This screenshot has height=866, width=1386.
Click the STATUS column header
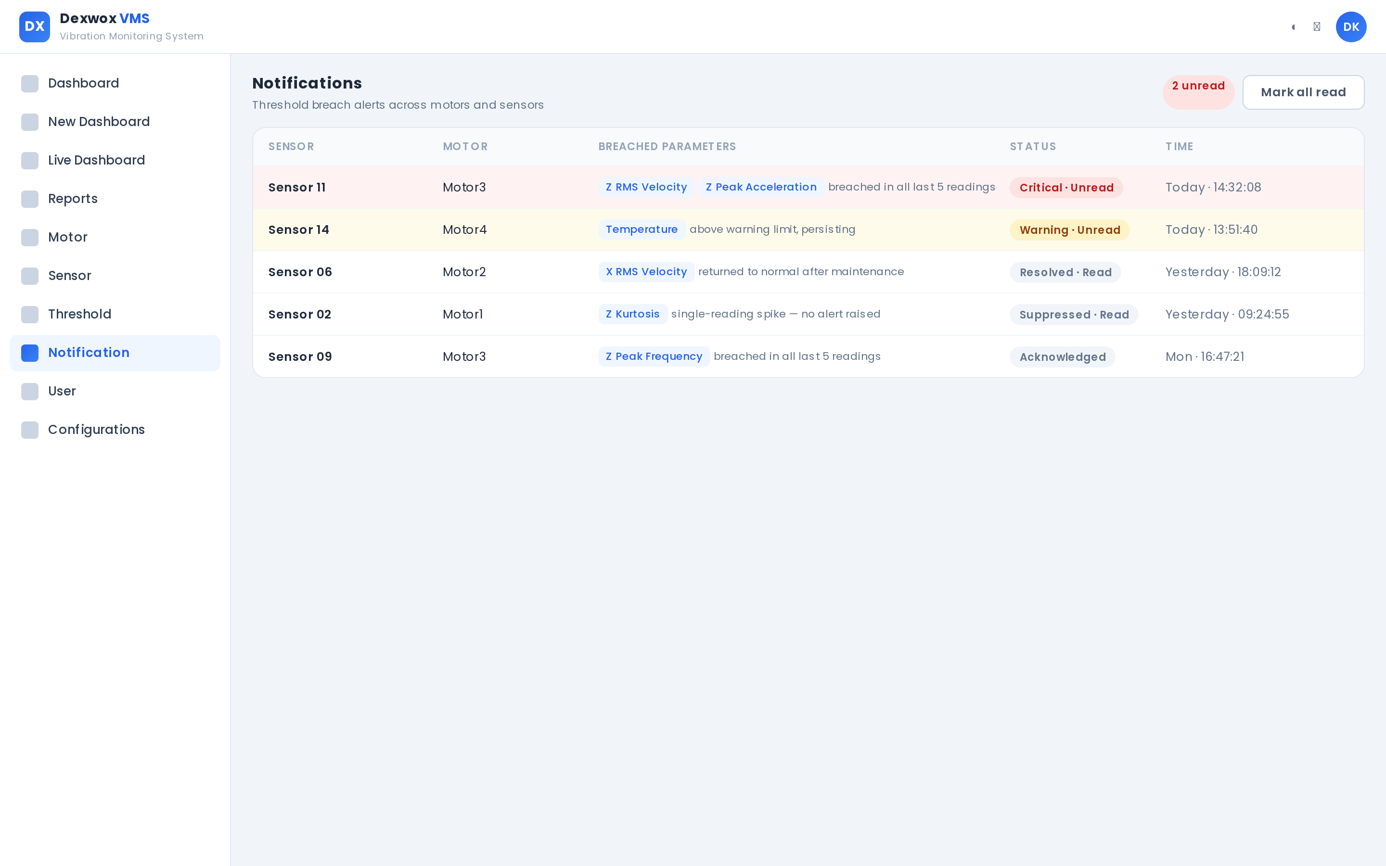[1033, 147]
